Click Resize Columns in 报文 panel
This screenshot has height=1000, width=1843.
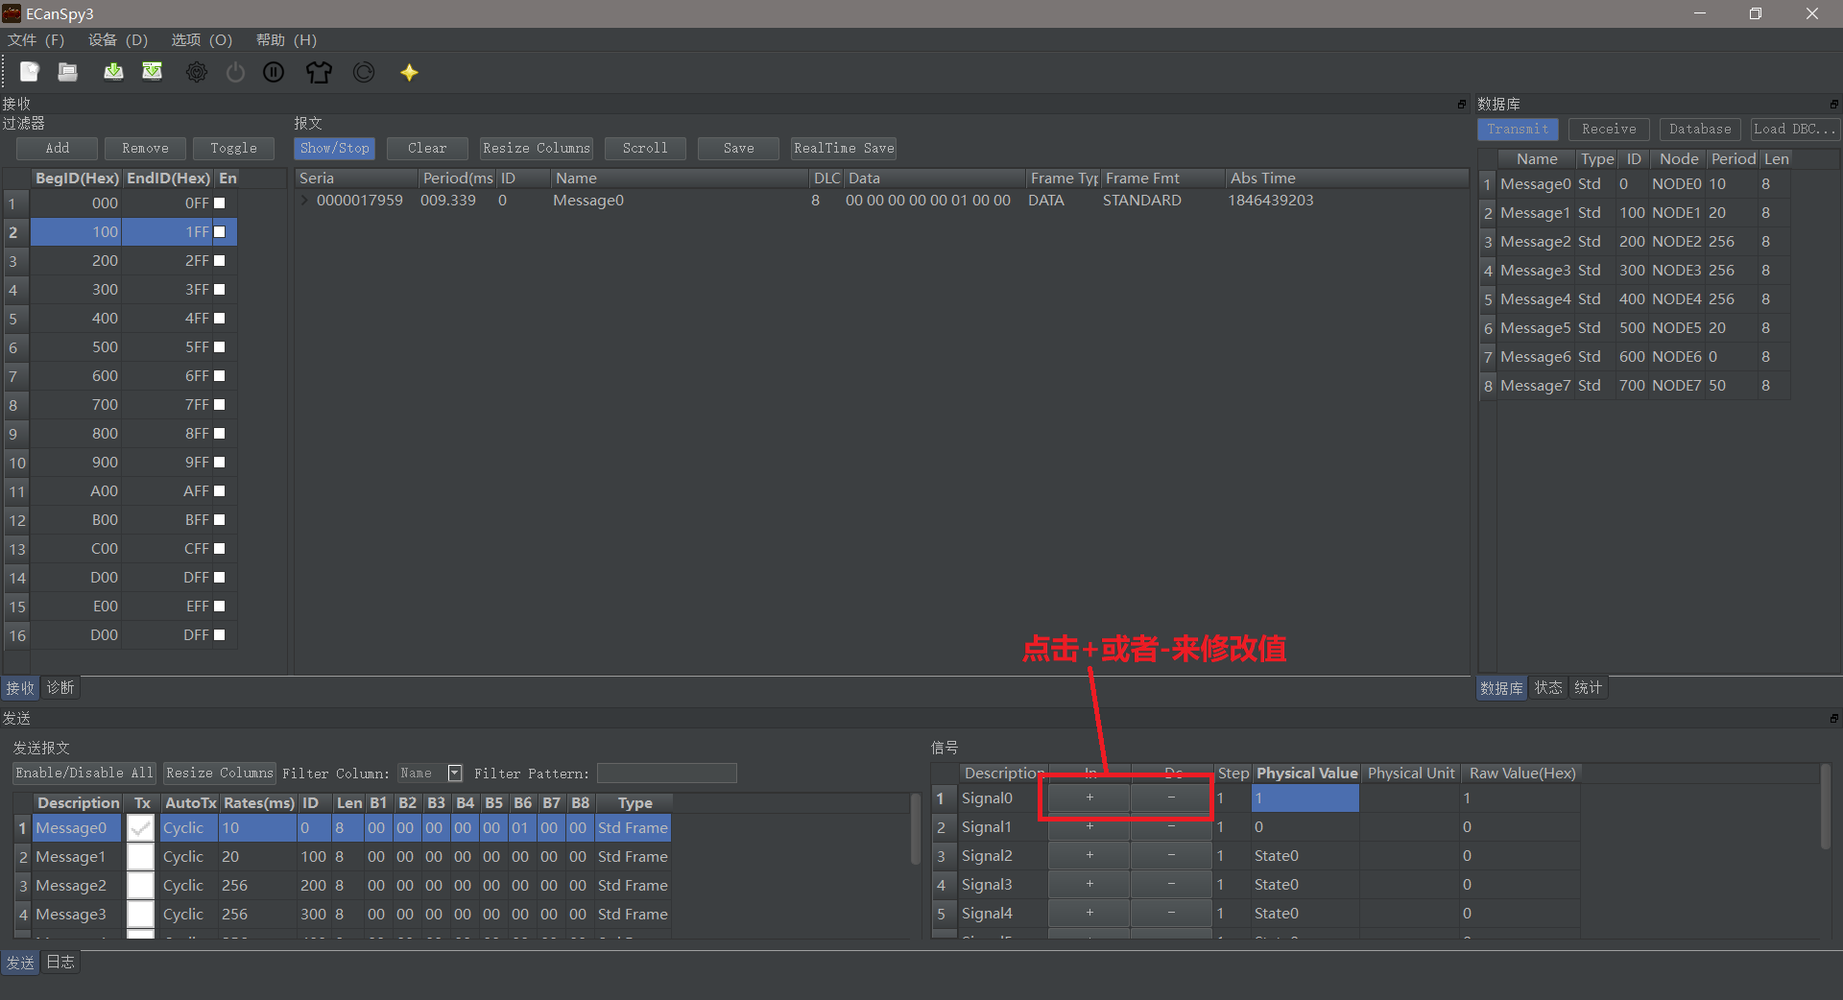[537, 149]
